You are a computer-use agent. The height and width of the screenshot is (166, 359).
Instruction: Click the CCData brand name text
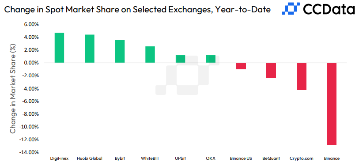(329, 9)
